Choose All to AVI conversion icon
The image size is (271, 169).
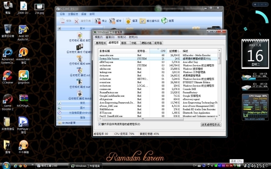[80, 71]
